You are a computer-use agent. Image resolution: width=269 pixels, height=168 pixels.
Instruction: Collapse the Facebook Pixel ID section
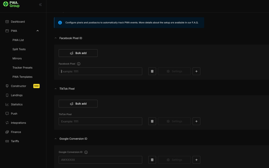[56, 38]
